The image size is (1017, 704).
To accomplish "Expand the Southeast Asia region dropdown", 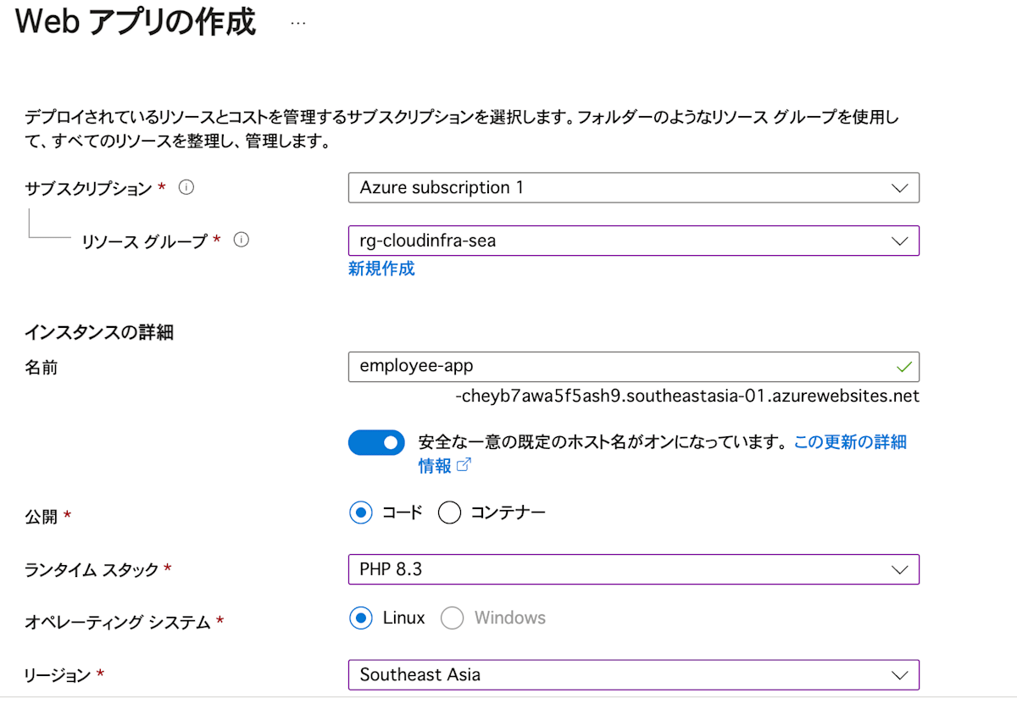I will pos(634,674).
